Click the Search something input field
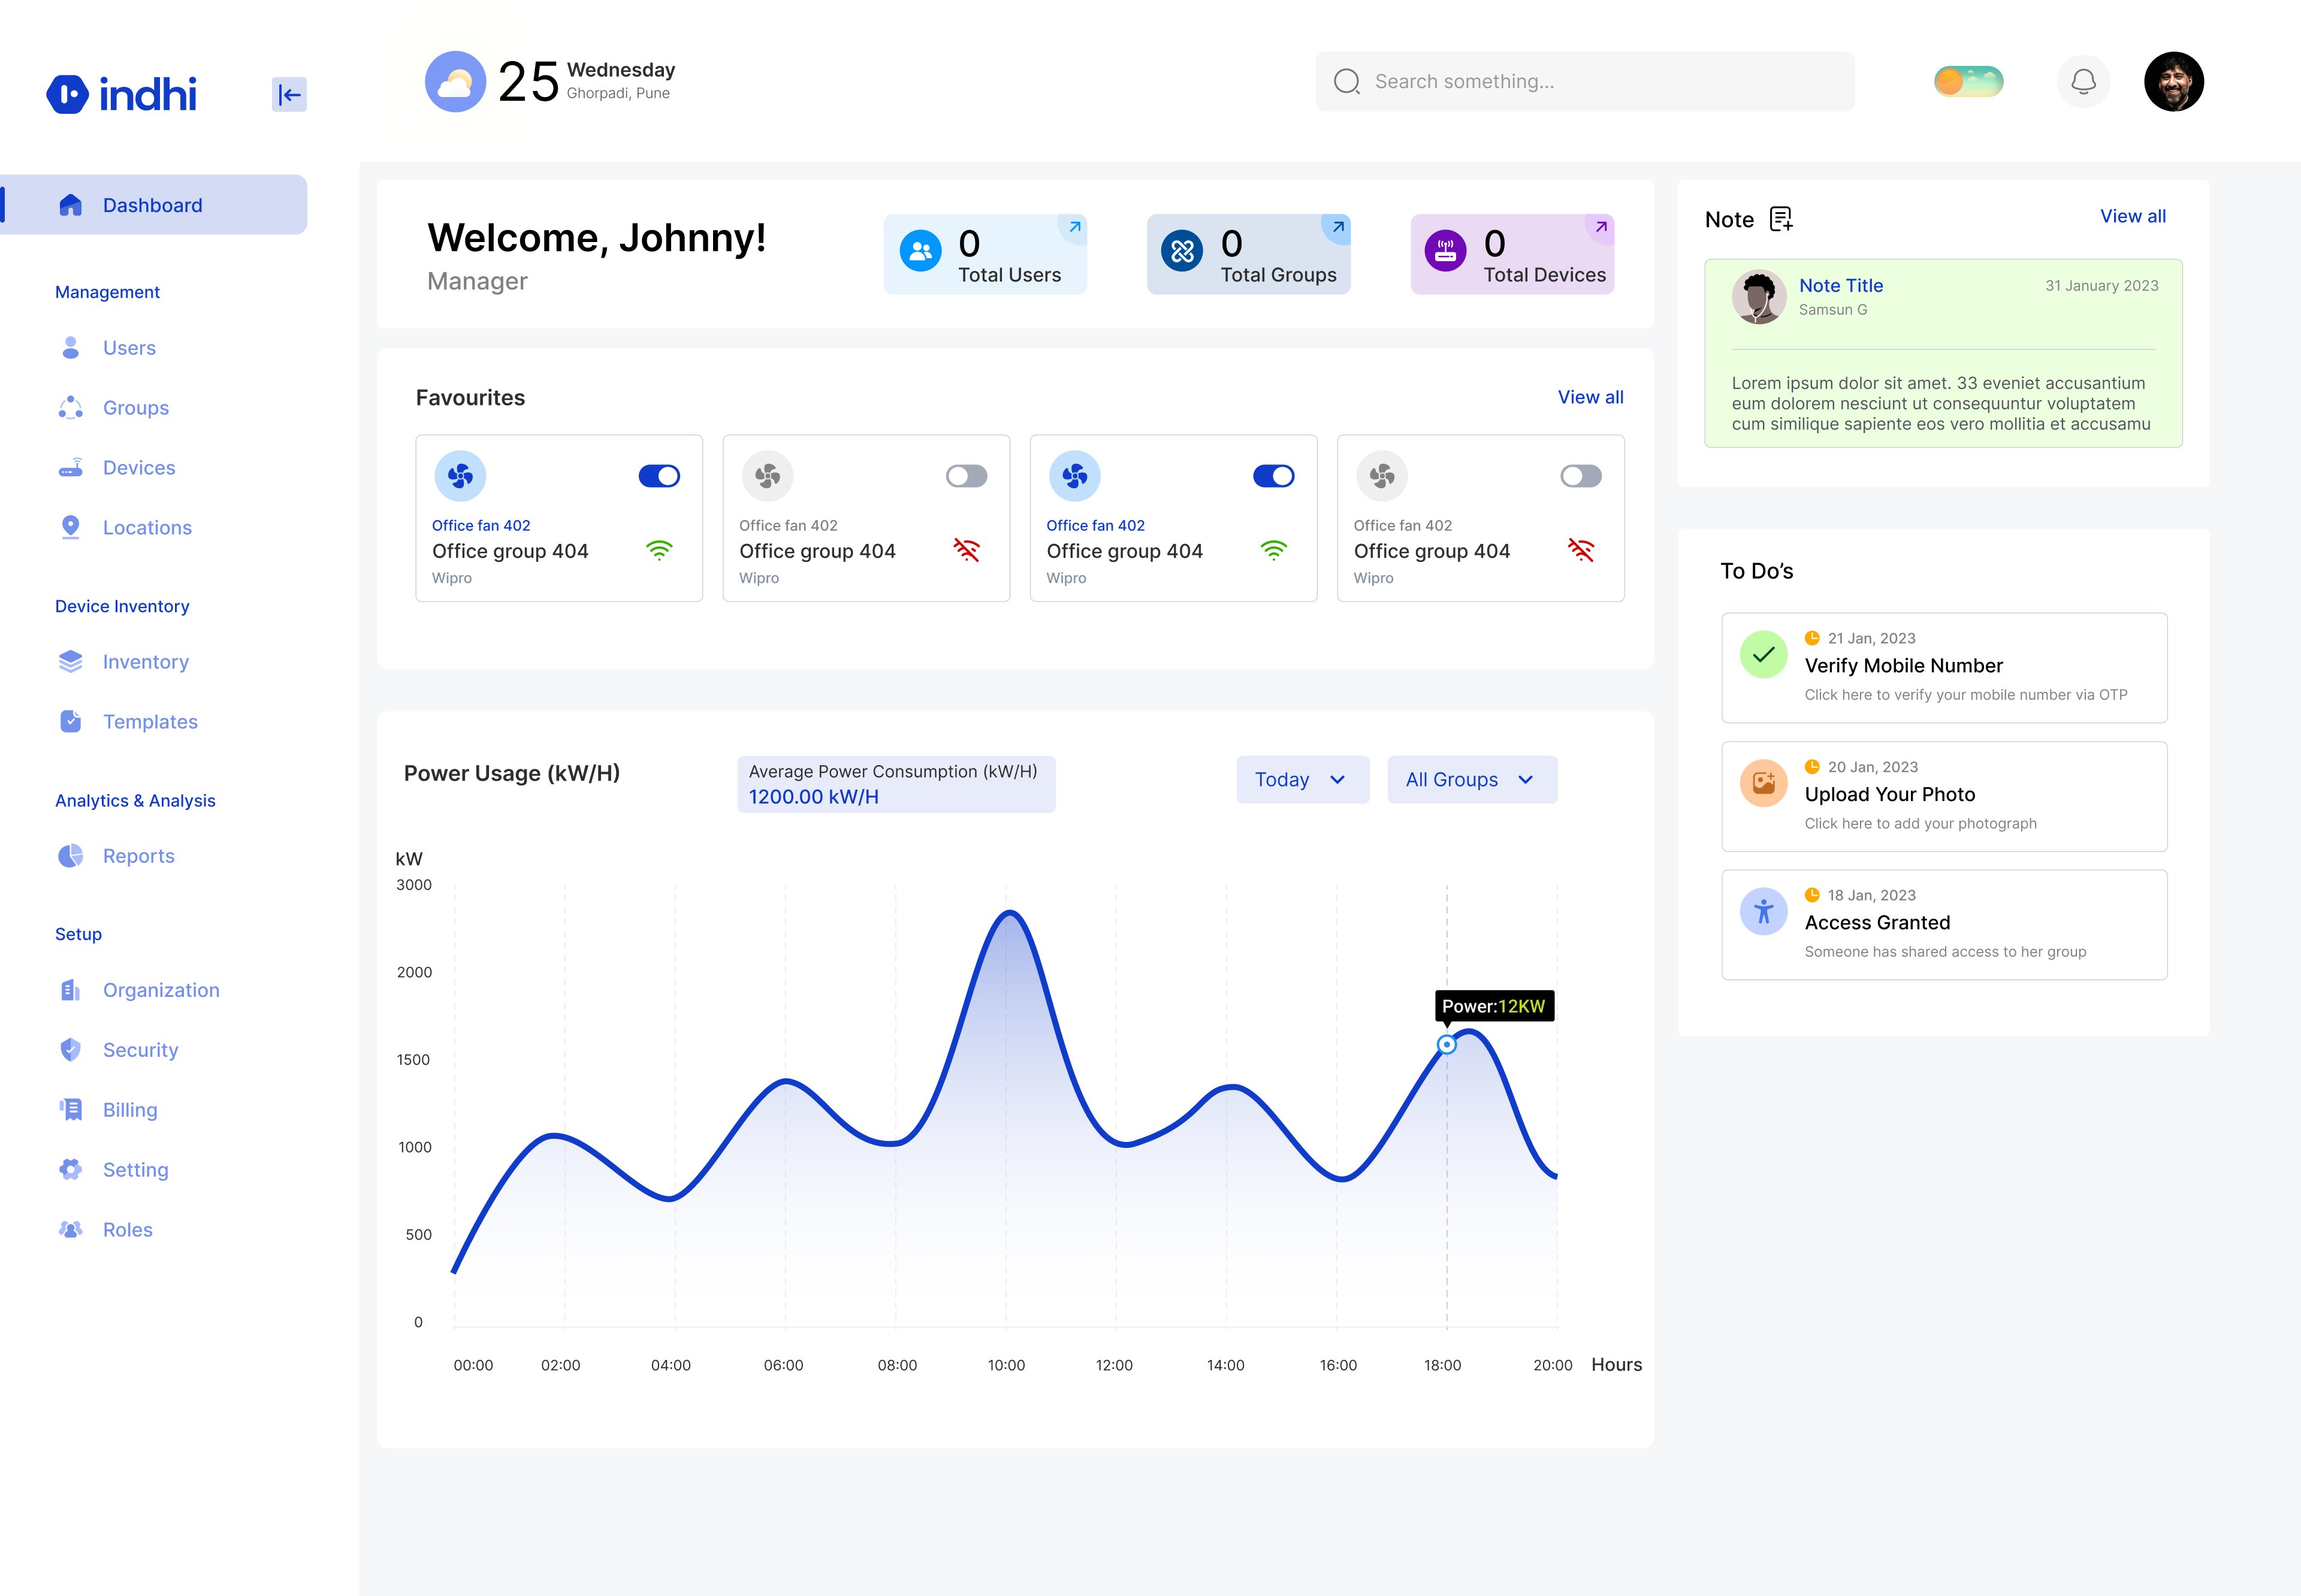 pos(1585,81)
